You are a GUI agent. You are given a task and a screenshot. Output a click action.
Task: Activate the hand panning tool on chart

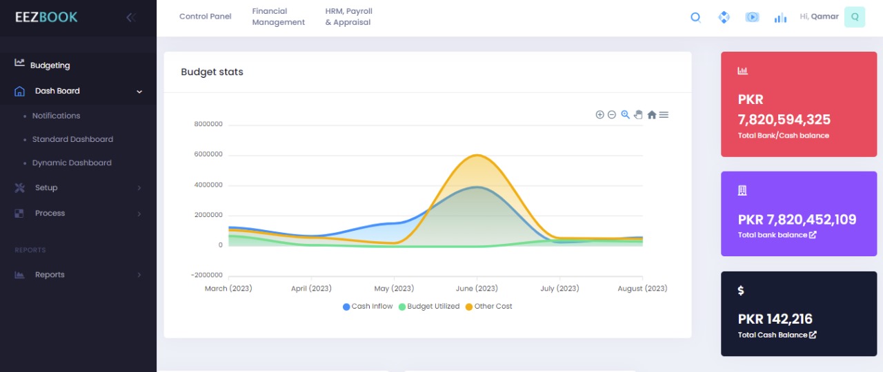coord(638,115)
